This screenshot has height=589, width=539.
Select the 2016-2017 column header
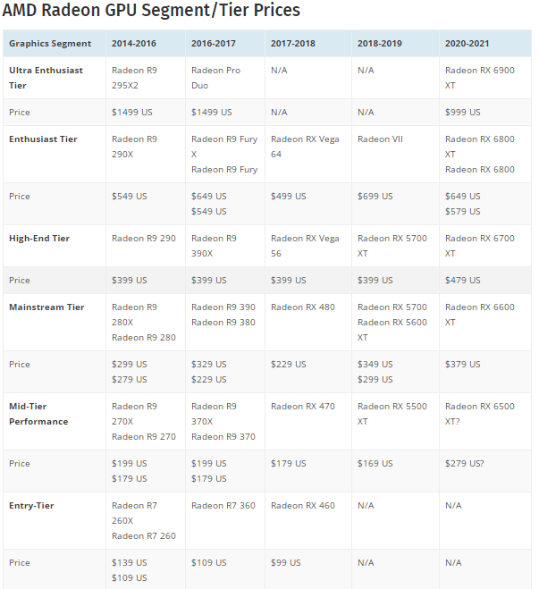212,43
